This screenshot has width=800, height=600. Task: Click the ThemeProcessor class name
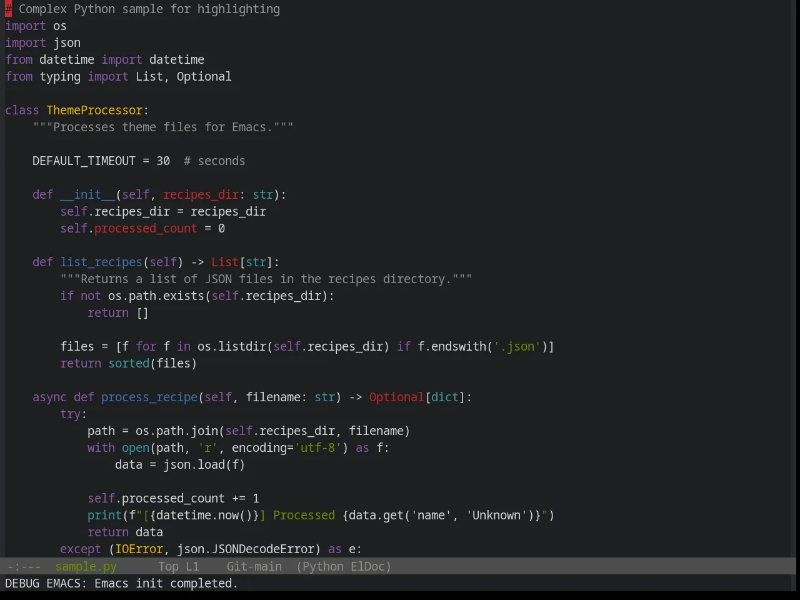click(94, 110)
